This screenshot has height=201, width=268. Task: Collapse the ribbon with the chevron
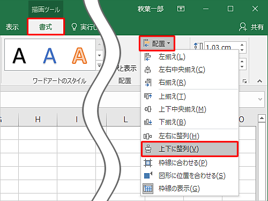tap(259, 81)
